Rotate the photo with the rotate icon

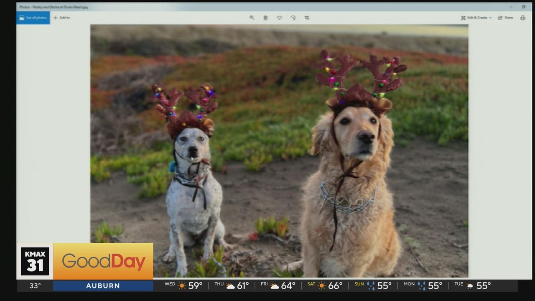(x=293, y=18)
